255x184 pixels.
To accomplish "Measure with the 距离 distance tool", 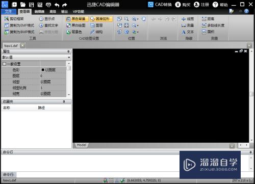I will coord(208,19).
